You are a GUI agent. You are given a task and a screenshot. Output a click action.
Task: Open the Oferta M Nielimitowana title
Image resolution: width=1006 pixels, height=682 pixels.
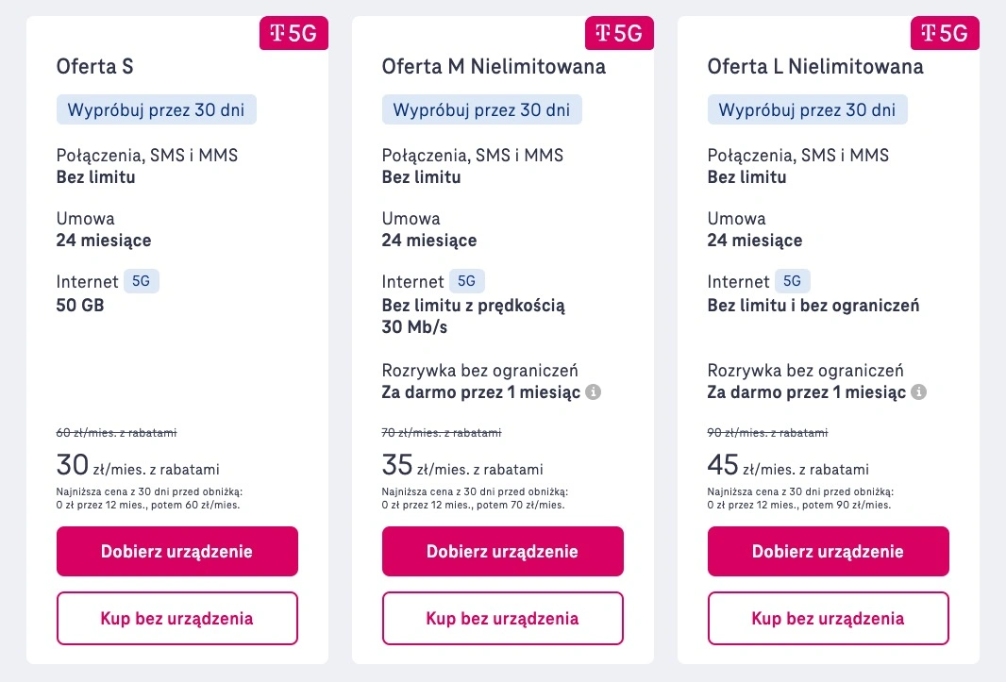(494, 67)
